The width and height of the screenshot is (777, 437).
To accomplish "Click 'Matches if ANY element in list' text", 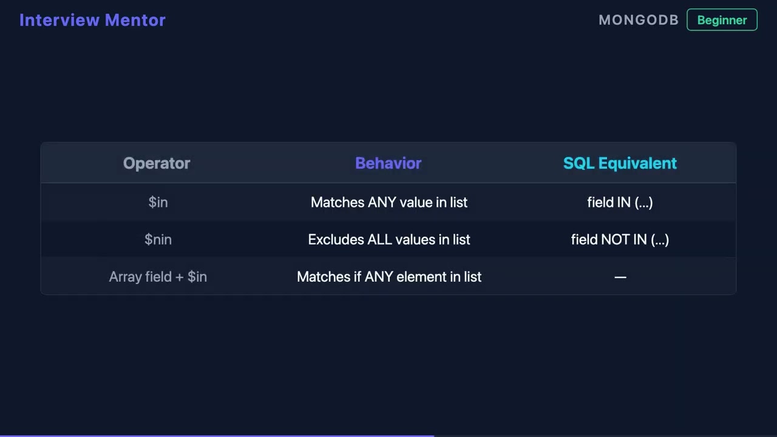I will tap(389, 277).
